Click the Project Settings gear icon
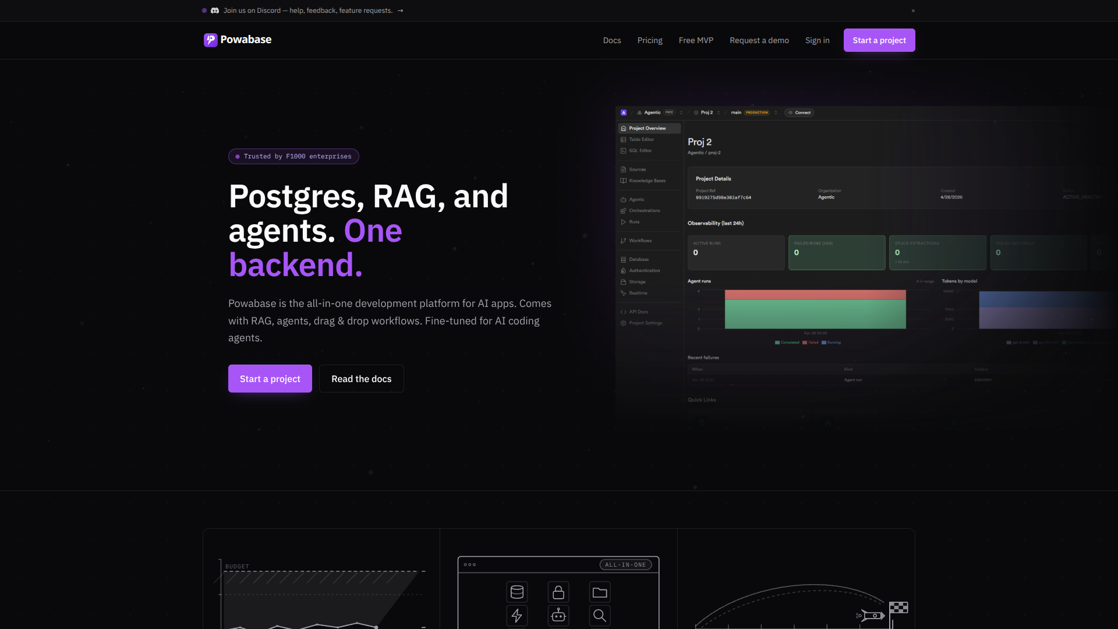Screen dimensions: 1118x629 point(624,323)
